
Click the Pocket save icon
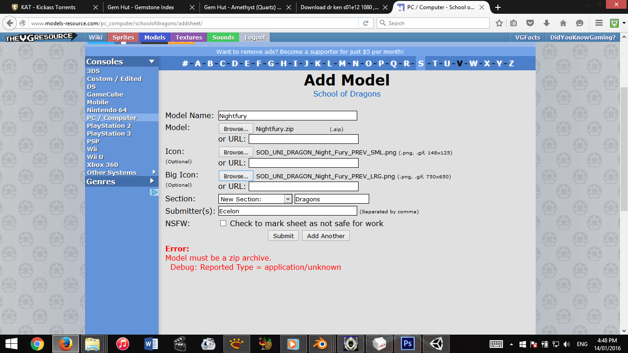pyautogui.click(x=530, y=23)
